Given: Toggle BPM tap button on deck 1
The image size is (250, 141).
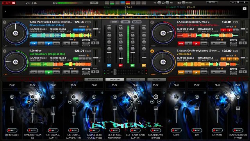Looking at the screenshot, I should tap(88, 22).
